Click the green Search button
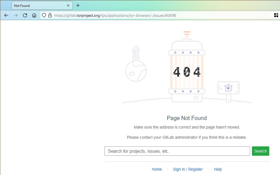Screen dimensions: 280x175 pos(260,151)
